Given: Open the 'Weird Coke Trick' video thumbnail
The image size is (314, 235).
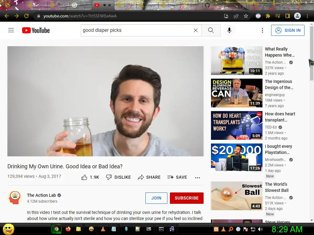Looking at the screenshot, I should (236, 60).
